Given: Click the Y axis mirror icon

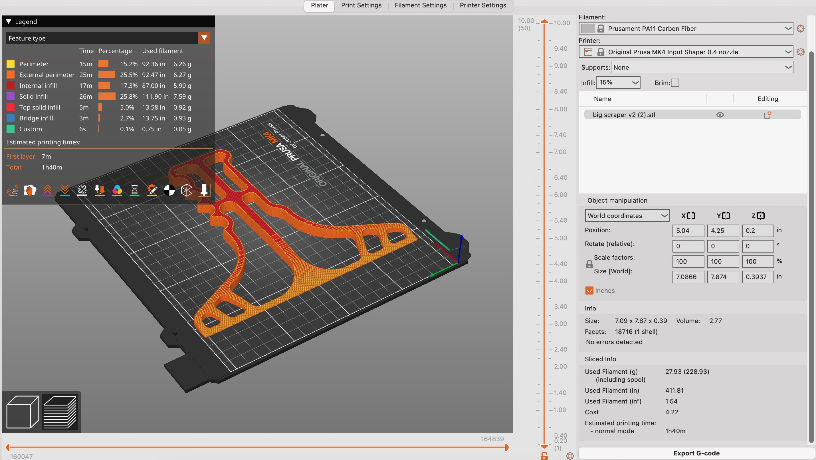Looking at the screenshot, I should [x=726, y=216].
